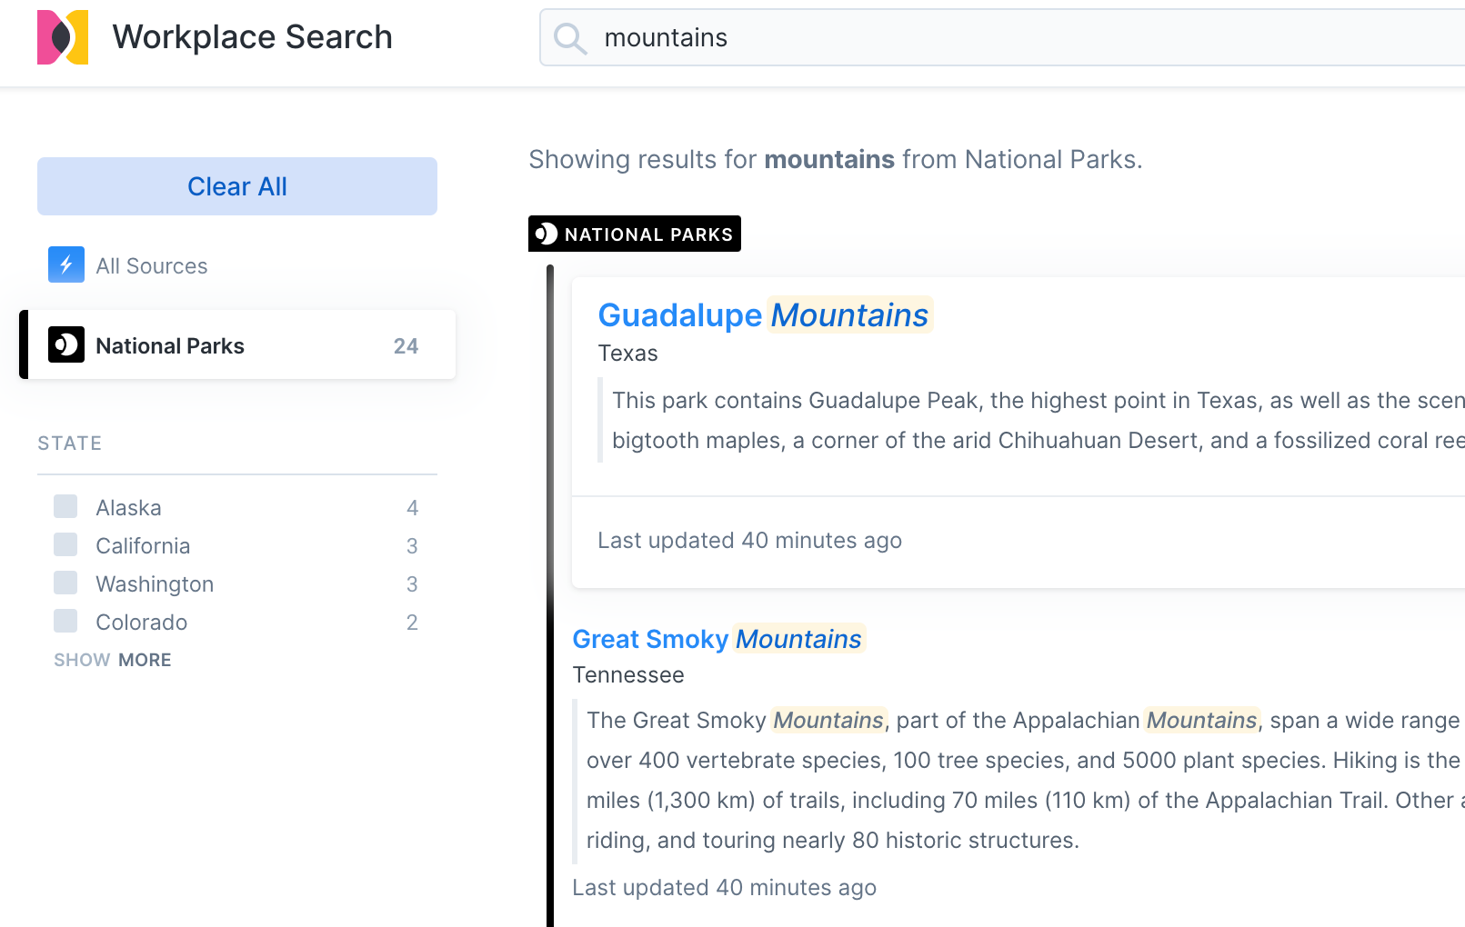Open the Guadalupe Mountains result link
This screenshot has width=1465, height=927.
pyautogui.click(x=763, y=315)
